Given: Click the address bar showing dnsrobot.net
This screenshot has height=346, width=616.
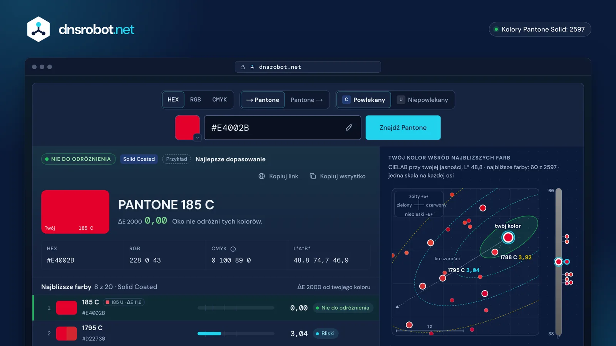Looking at the screenshot, I should (x=308, y=67).
